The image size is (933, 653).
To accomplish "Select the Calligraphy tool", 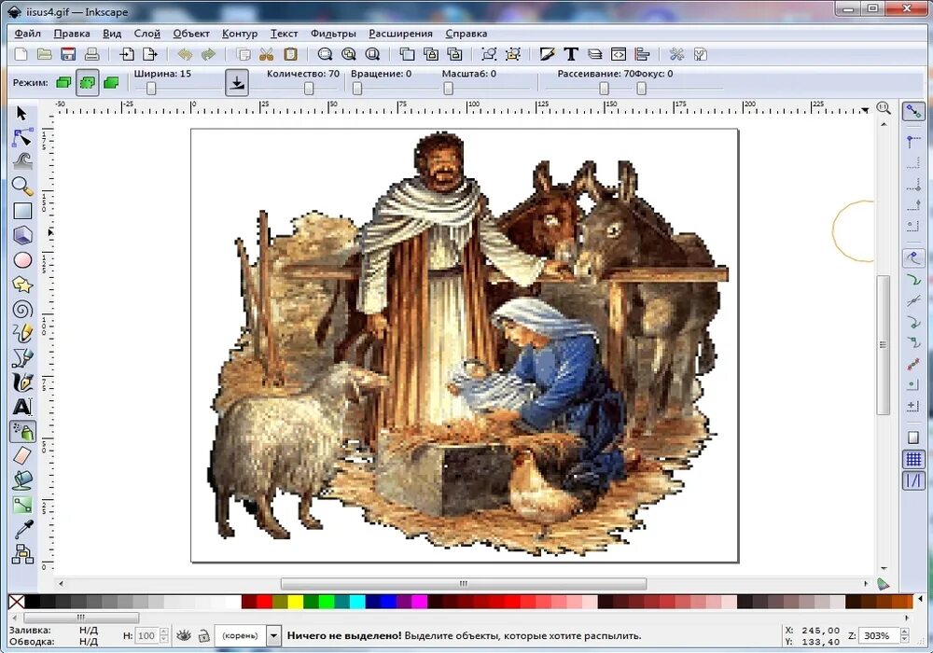I will point(22,382).
